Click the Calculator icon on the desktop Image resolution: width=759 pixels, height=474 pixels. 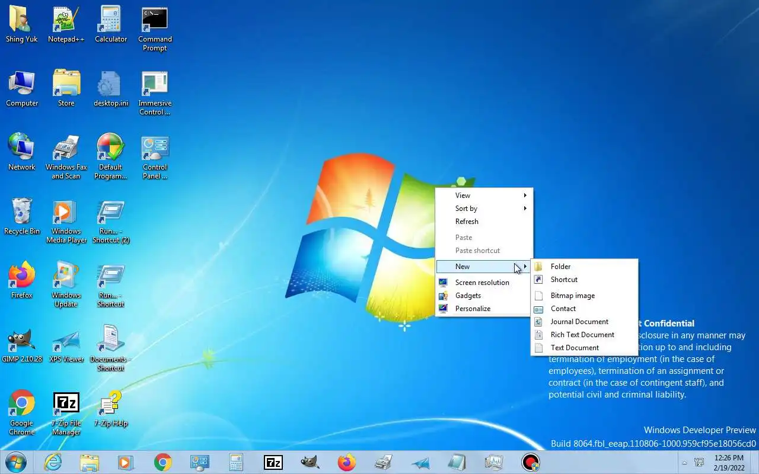pos(111,25)
